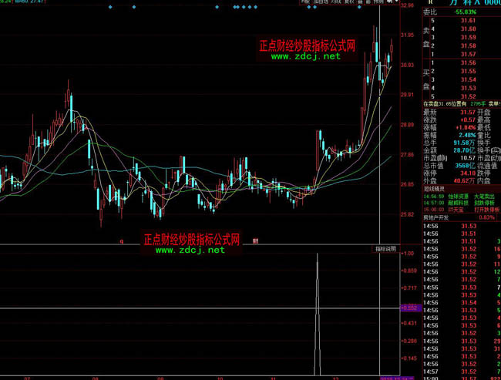The image size is (501, 380).
Task: Click the red q marker under the chart
Action: click(x=121, y=240)
